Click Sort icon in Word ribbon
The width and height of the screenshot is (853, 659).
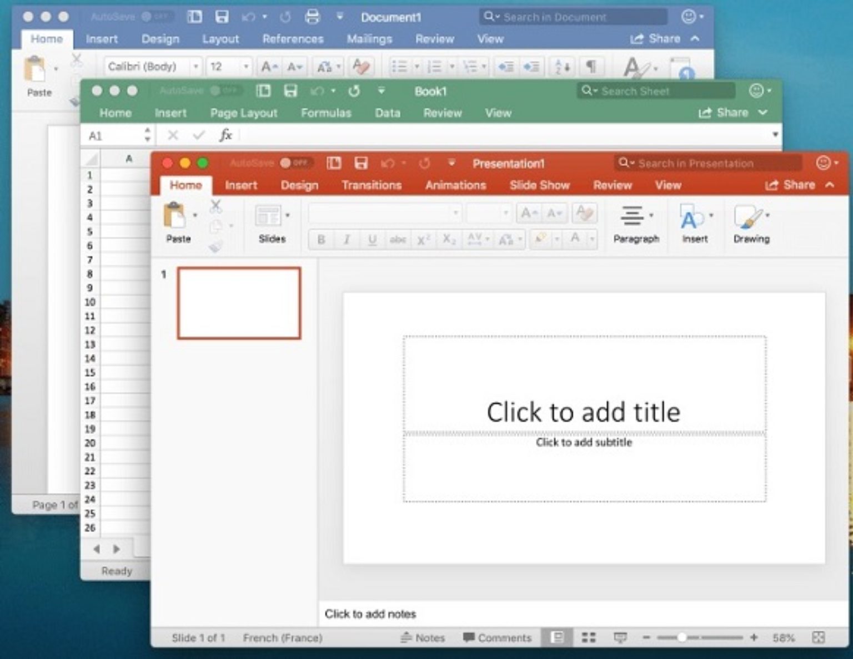tap(563, 67)
